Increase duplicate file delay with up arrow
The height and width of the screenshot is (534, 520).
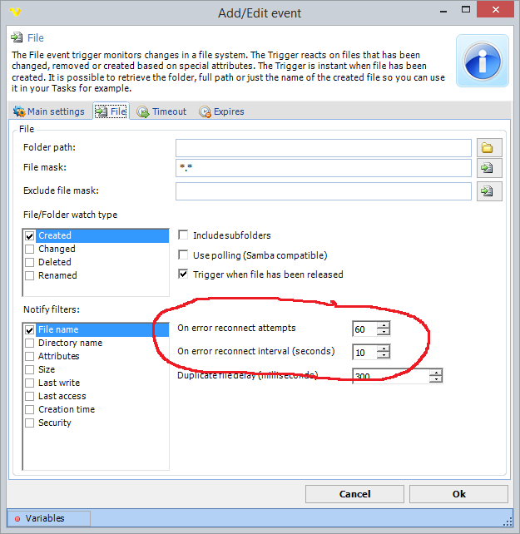[x=436, y=372]
